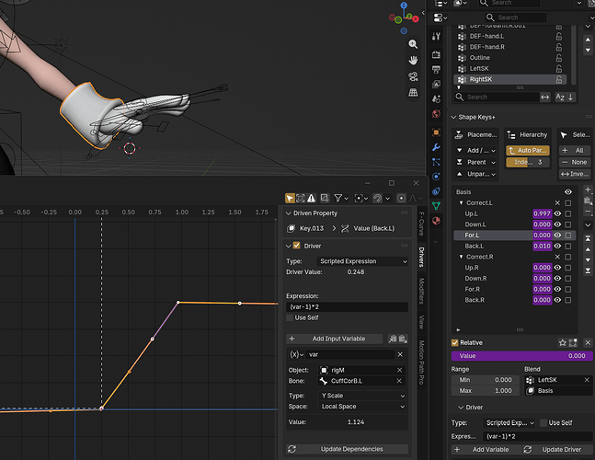Open the Output properties tab
This screenshot has height=460, width=595.
pos(437,69)
